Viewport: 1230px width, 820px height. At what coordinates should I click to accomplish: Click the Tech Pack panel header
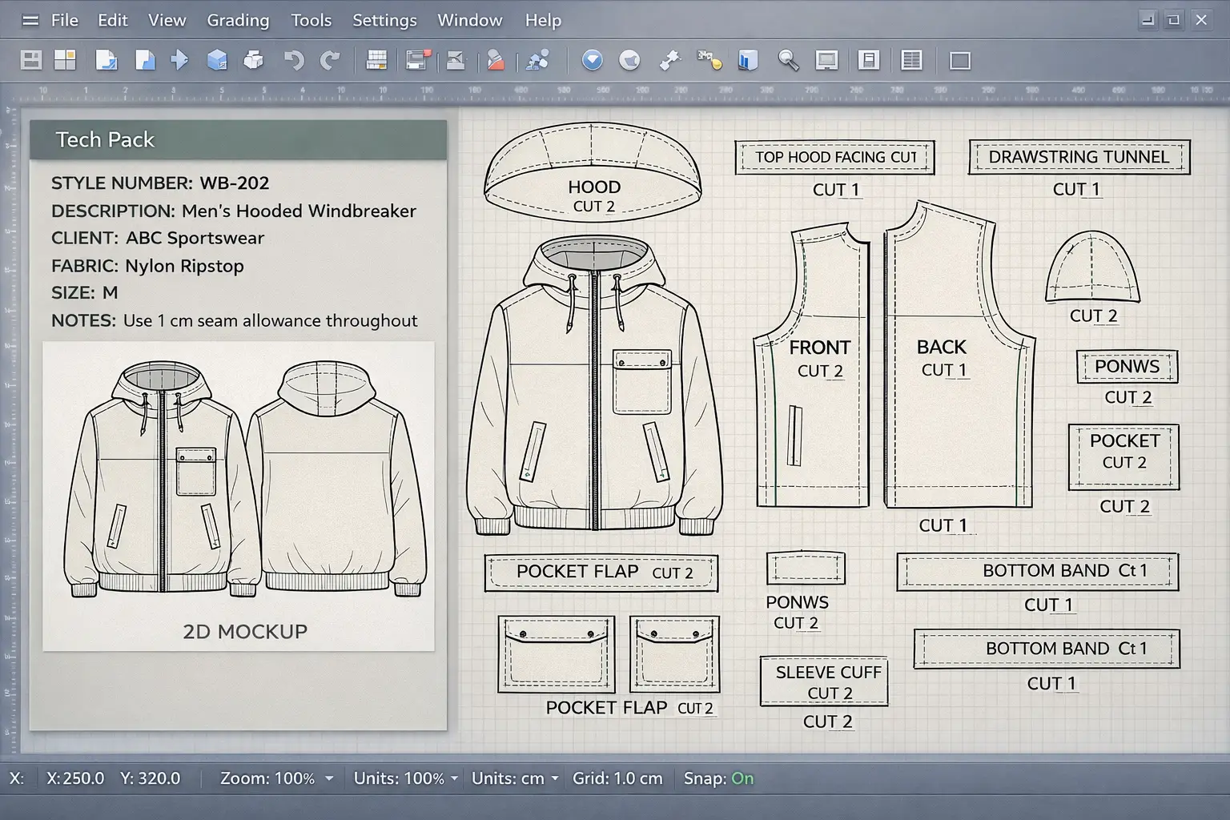238,139
